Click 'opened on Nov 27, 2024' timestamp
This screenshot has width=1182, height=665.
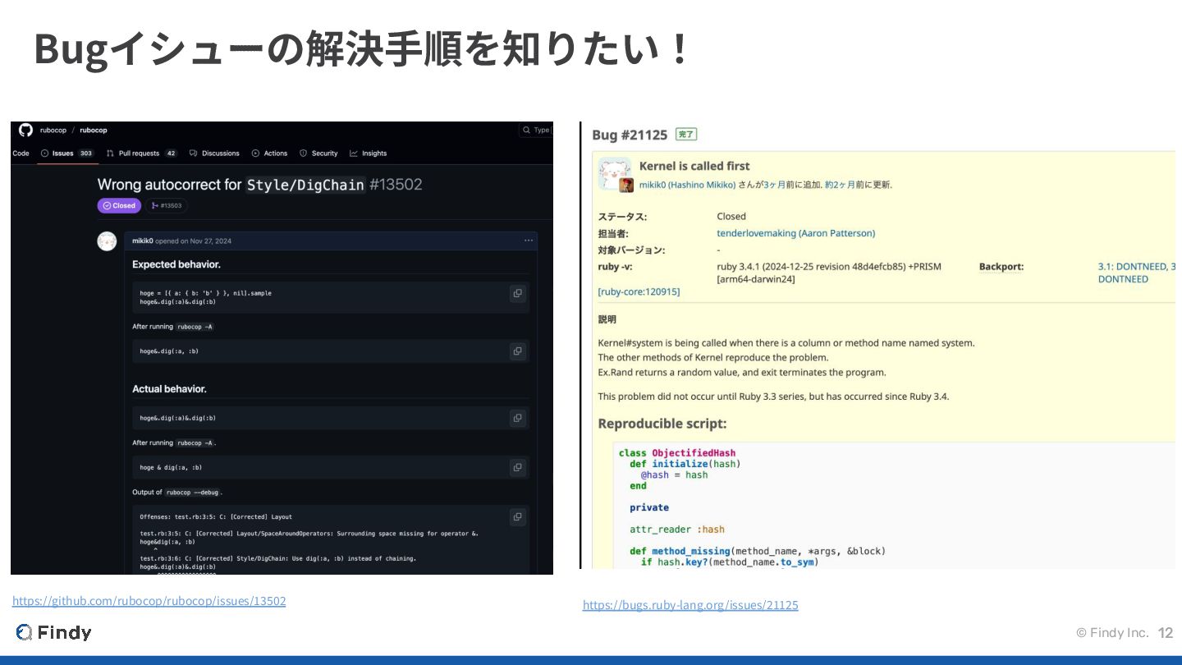point(194,241)
